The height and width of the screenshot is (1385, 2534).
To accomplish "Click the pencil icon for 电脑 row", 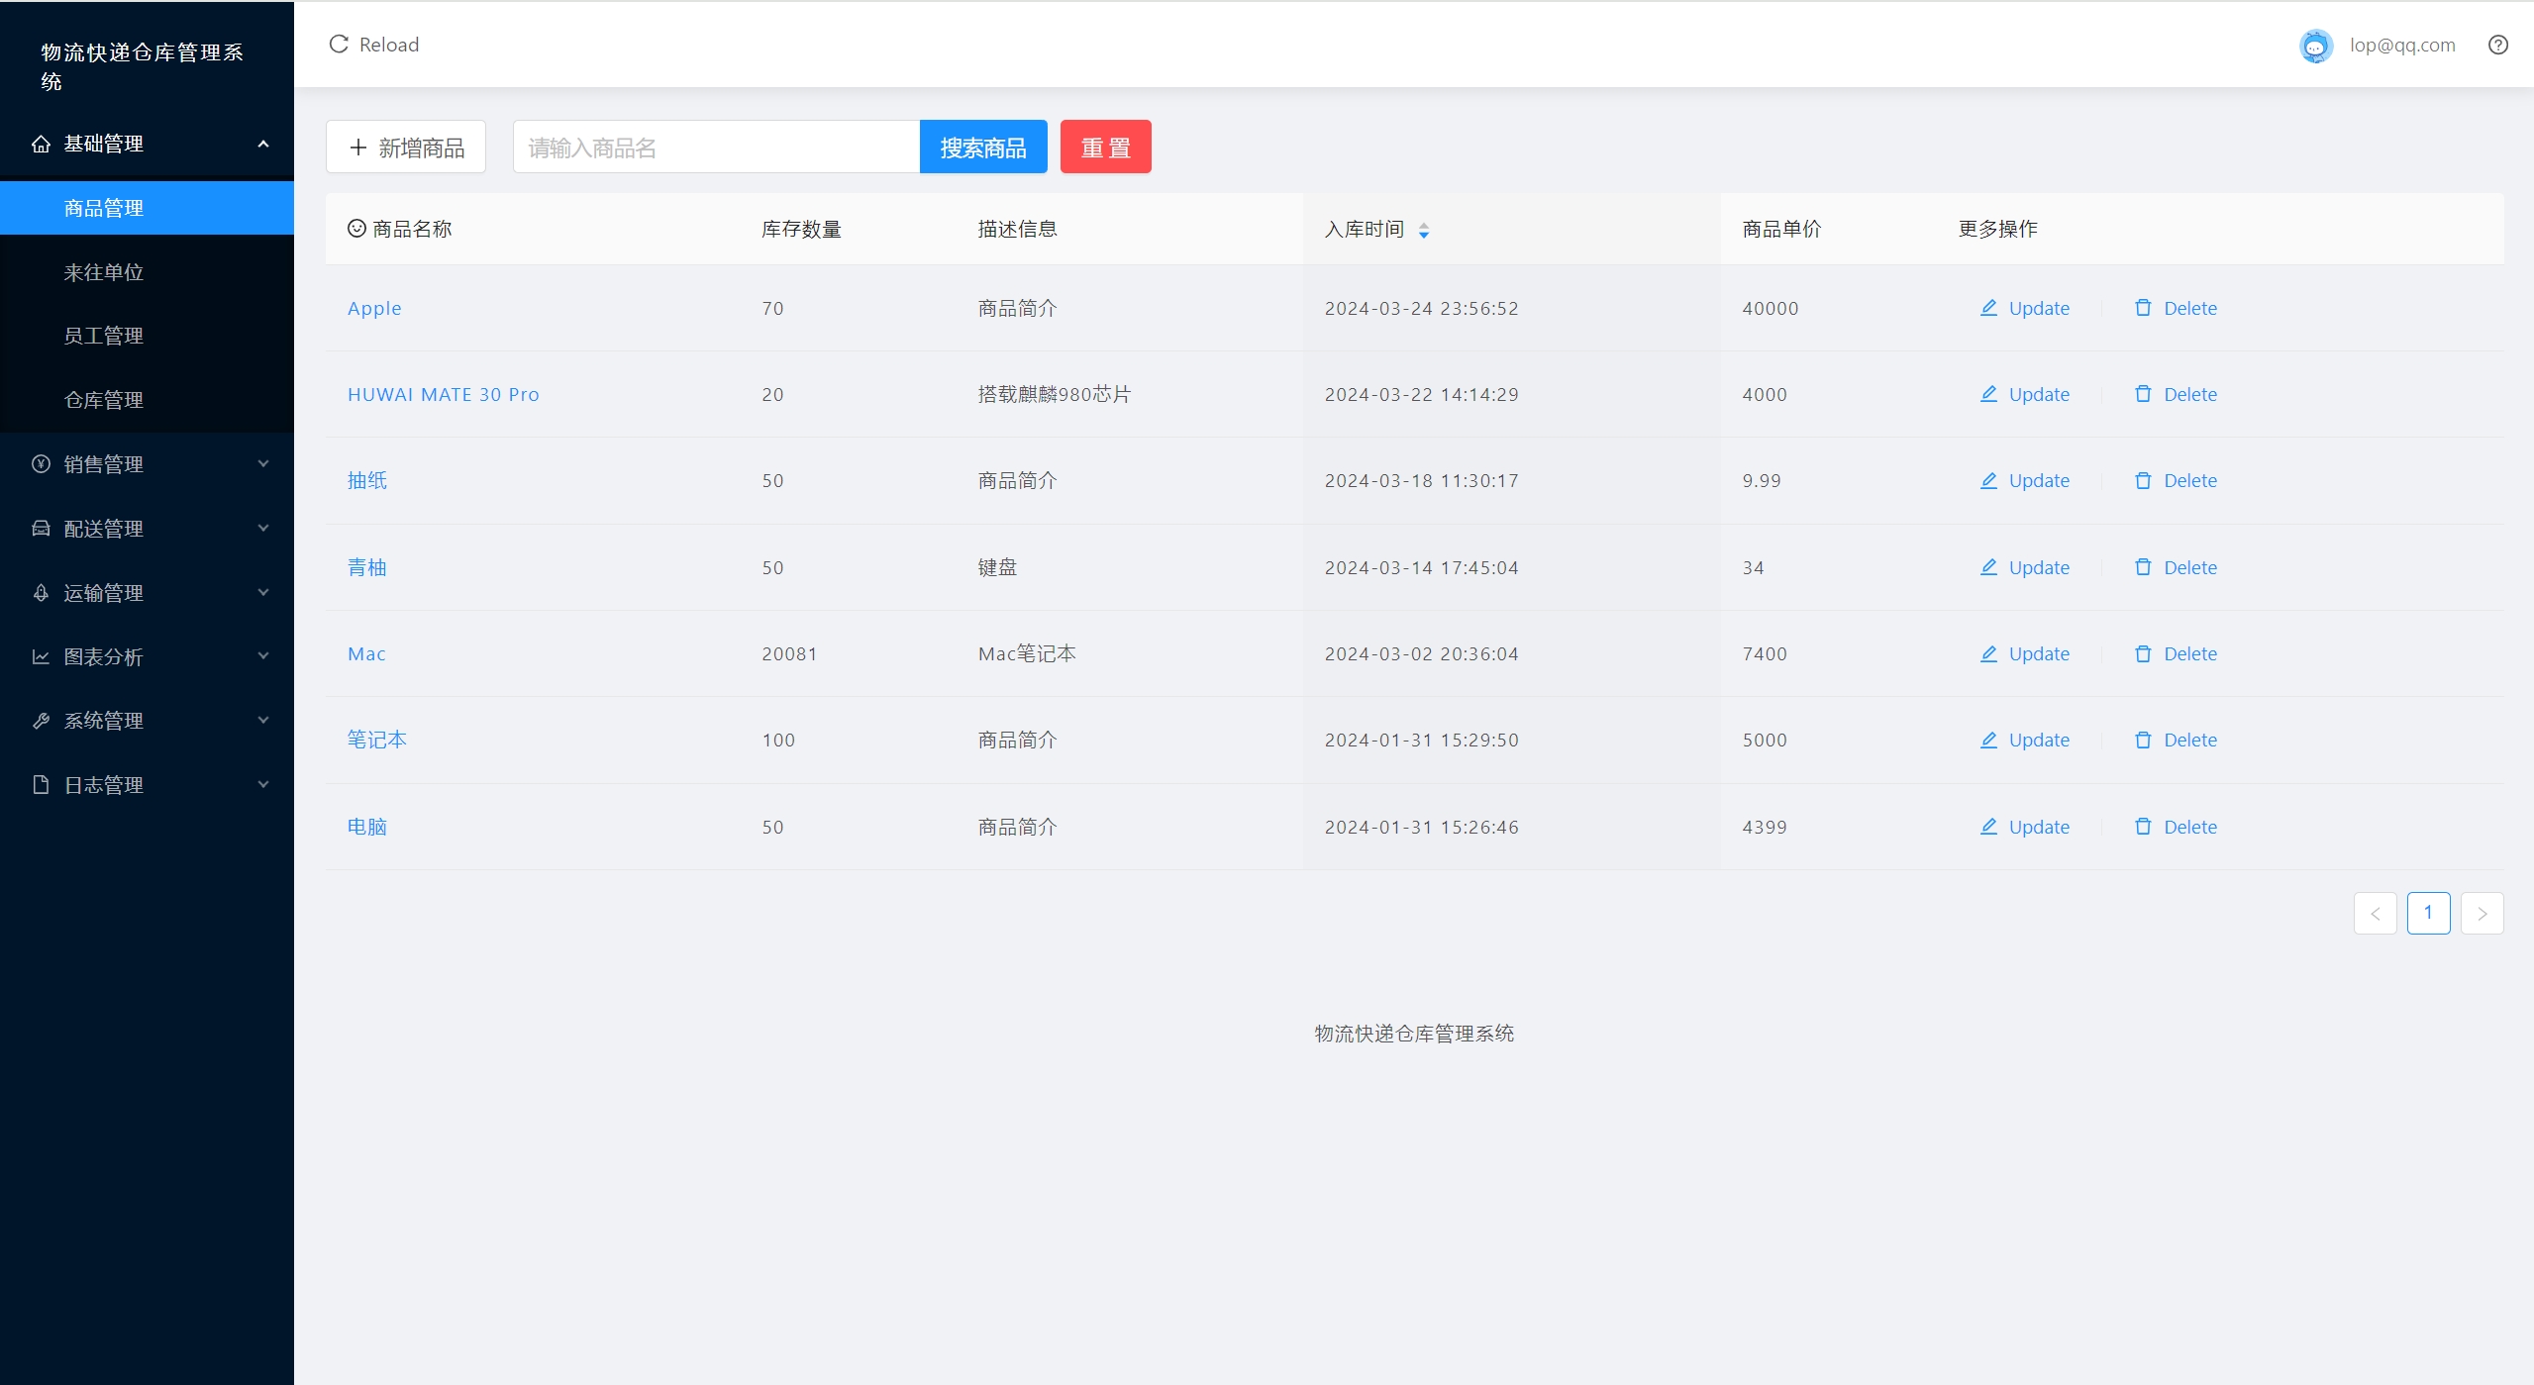I will 1988,827.
